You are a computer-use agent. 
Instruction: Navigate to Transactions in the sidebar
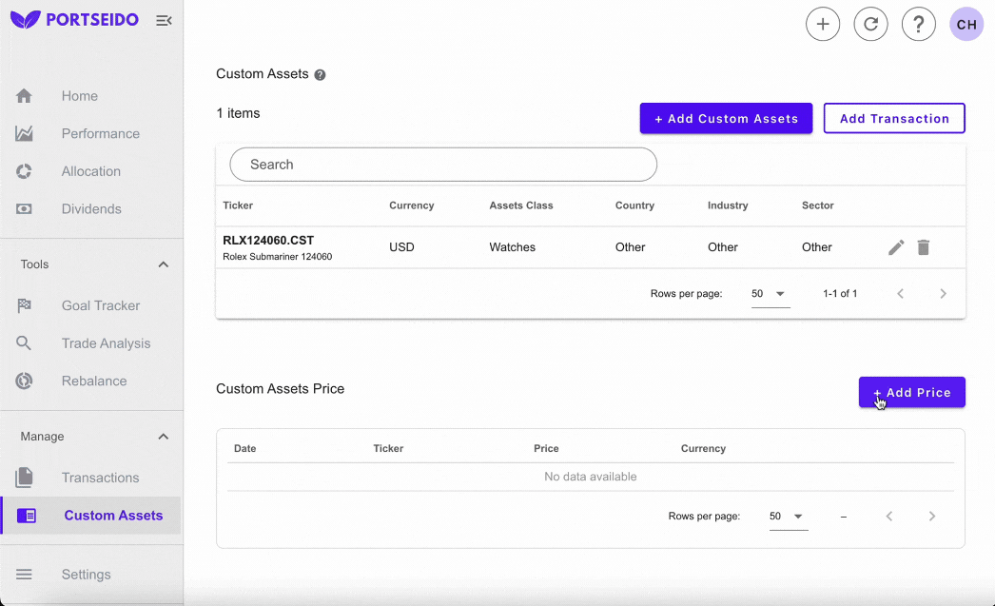[102, 478]
